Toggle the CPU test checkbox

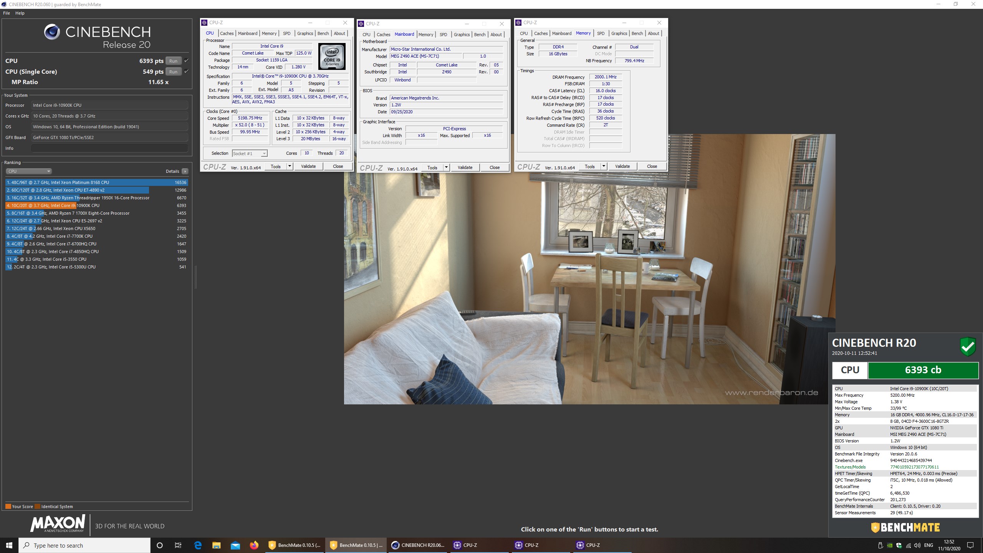(x=186, y=61)
